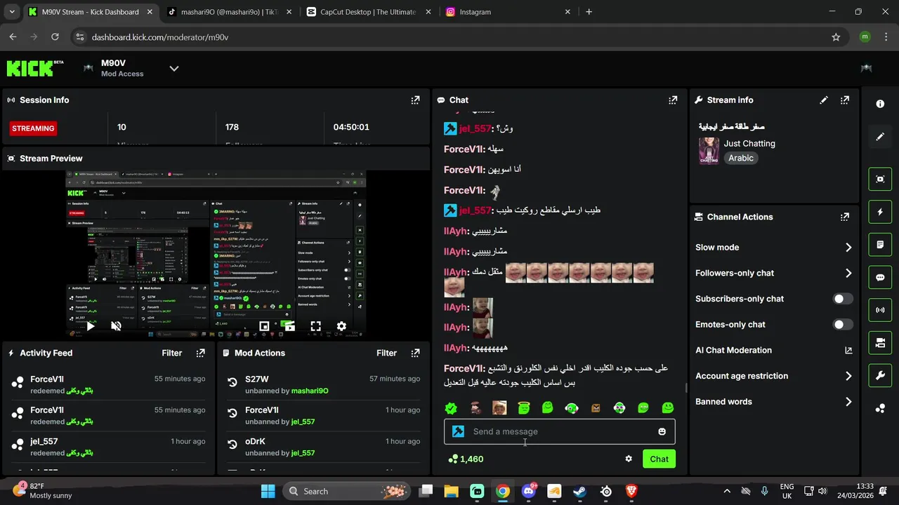The height and width of the screenshot is (505, 899).
Task: Unmute the stream preview audio
Action: coord(117,326)
